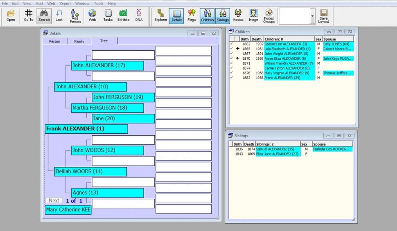Click the Next button in Details
This screenshot has width=397, height=231.
[54, 200]
